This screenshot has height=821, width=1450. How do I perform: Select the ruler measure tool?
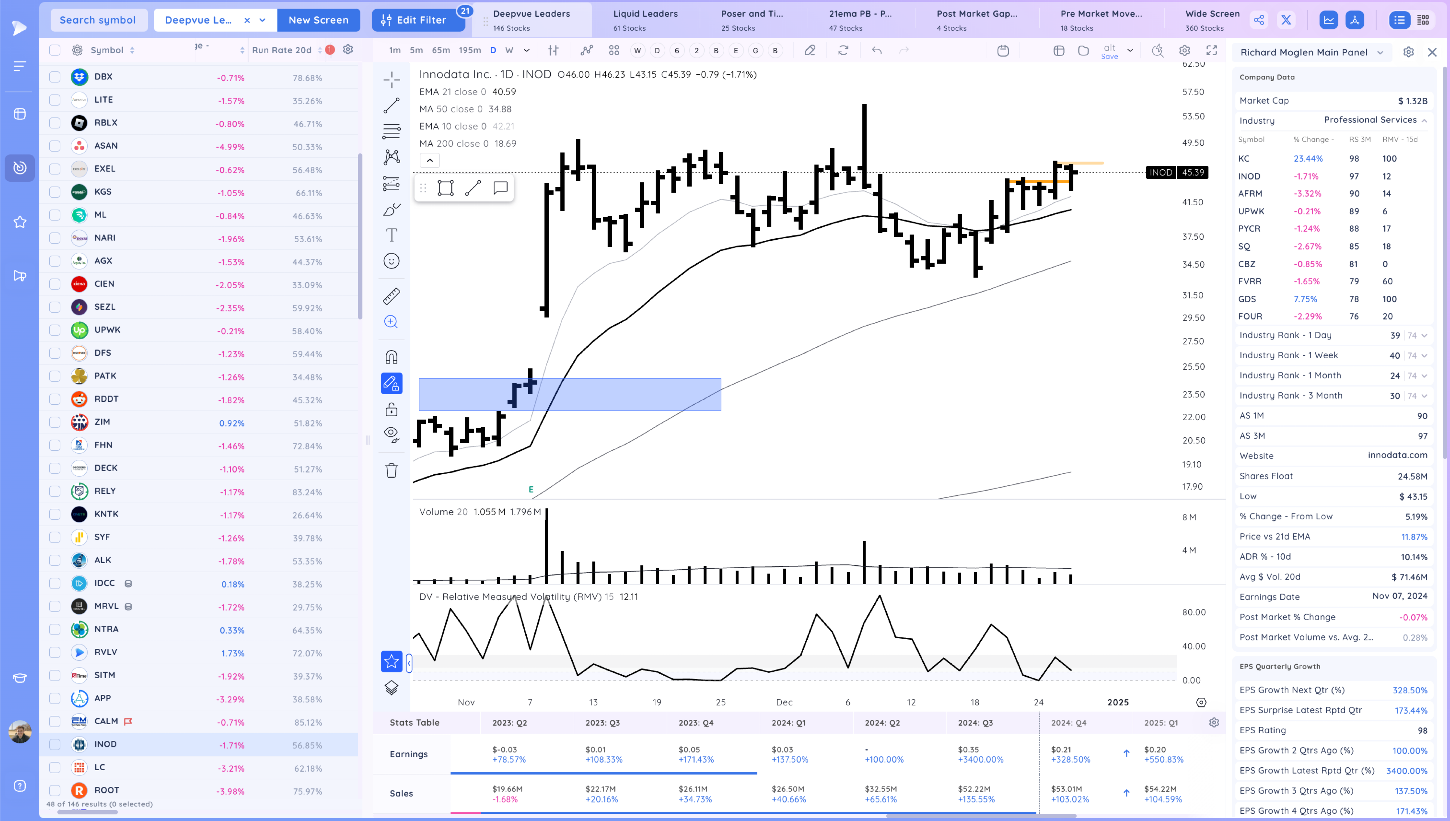[x=391, y=296]
